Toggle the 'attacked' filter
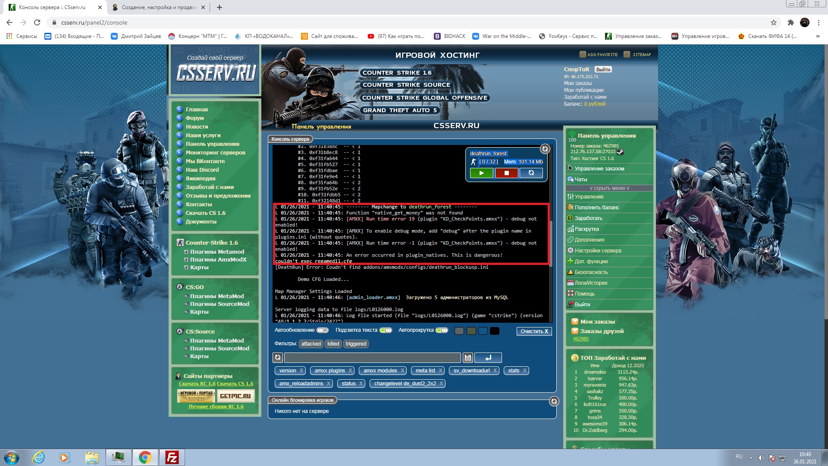The height and width of the screenshot is (466, 828). click(311, 344)
